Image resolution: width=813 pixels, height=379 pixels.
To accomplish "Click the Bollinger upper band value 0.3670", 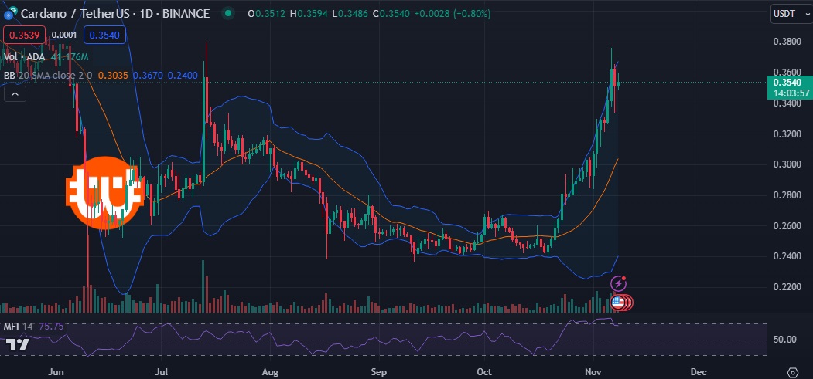I will [x=148, y=76].
